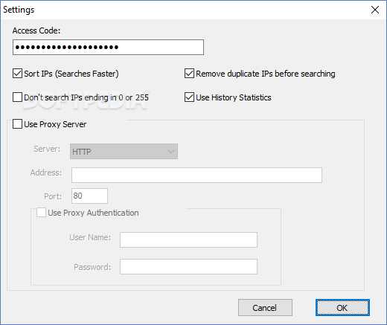Disable Use History Statistics checkbox
Screen dimensions: 387x325
coord(189,97)
